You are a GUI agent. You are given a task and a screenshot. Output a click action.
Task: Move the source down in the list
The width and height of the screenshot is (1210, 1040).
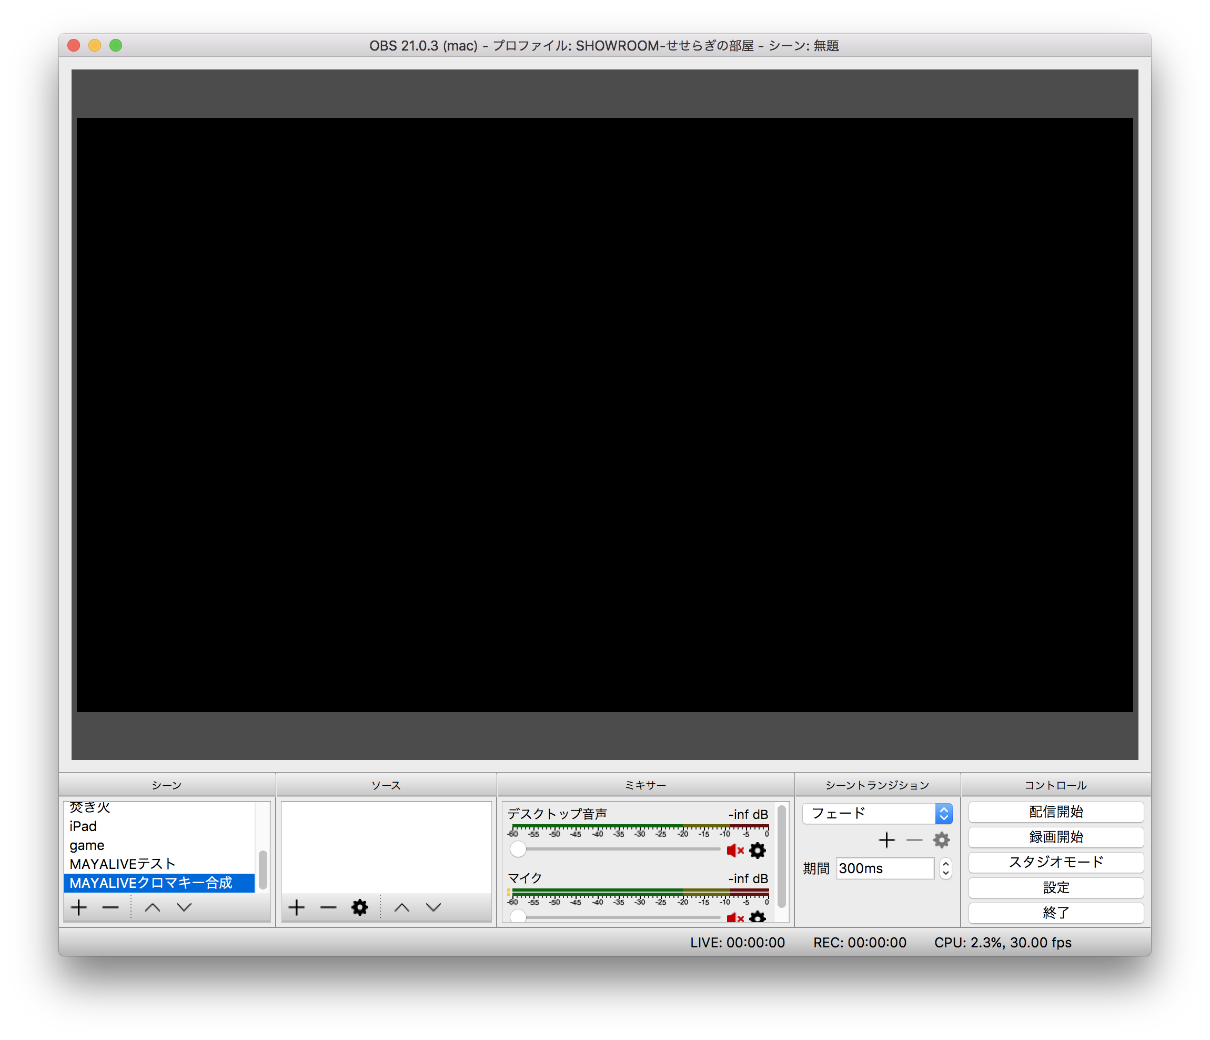point(433,907)
